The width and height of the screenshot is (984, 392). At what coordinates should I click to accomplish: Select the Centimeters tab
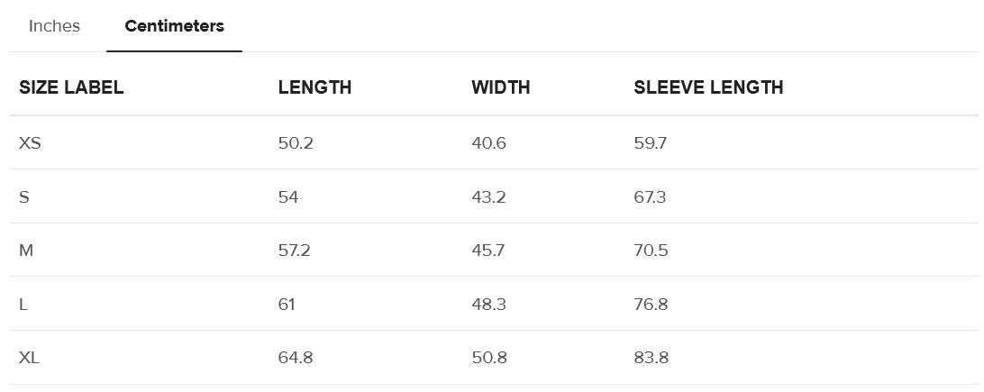[x=174, y=26]
